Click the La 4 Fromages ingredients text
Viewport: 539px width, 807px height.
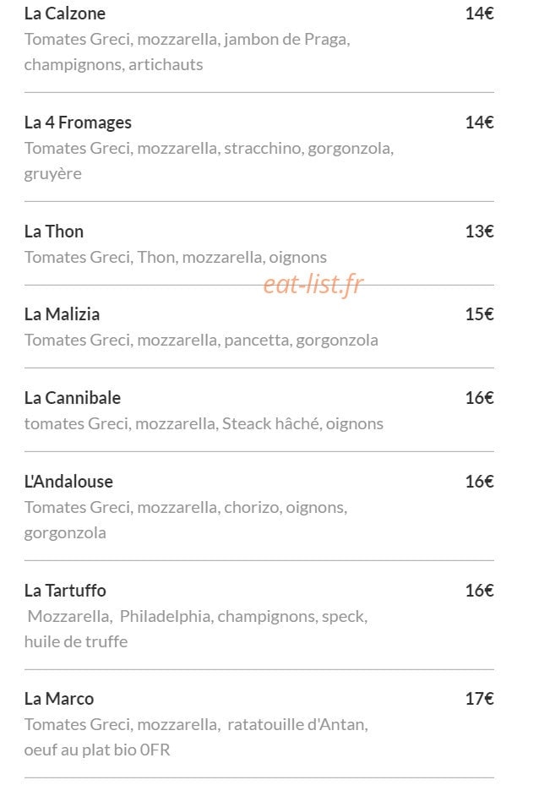[209, 161]
